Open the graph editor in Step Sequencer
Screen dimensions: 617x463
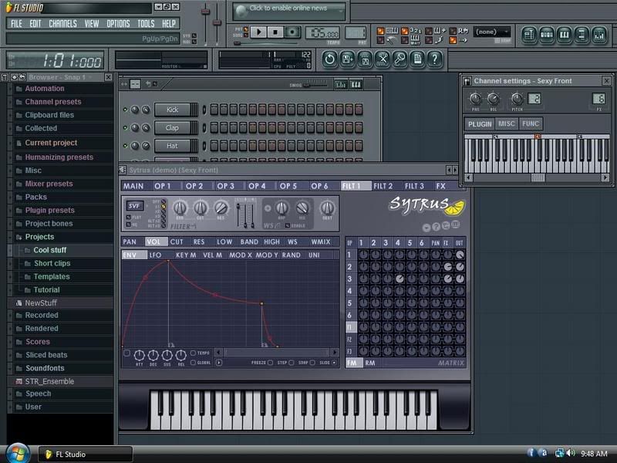(341, 84)
